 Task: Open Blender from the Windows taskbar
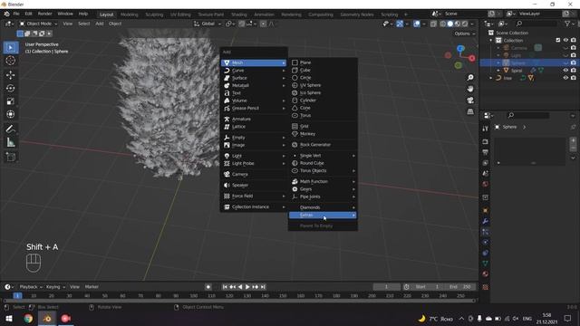47,318
